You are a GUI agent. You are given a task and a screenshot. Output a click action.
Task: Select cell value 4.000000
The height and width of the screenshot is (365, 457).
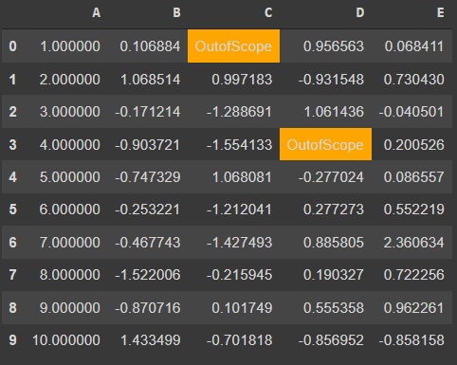[70, 145]
